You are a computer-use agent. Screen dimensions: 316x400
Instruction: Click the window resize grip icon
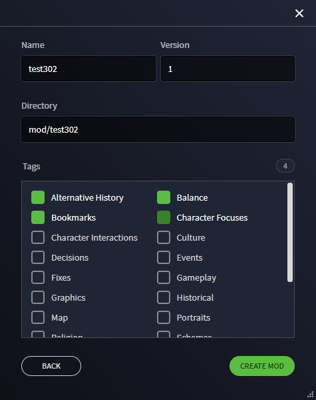[310, 394]
